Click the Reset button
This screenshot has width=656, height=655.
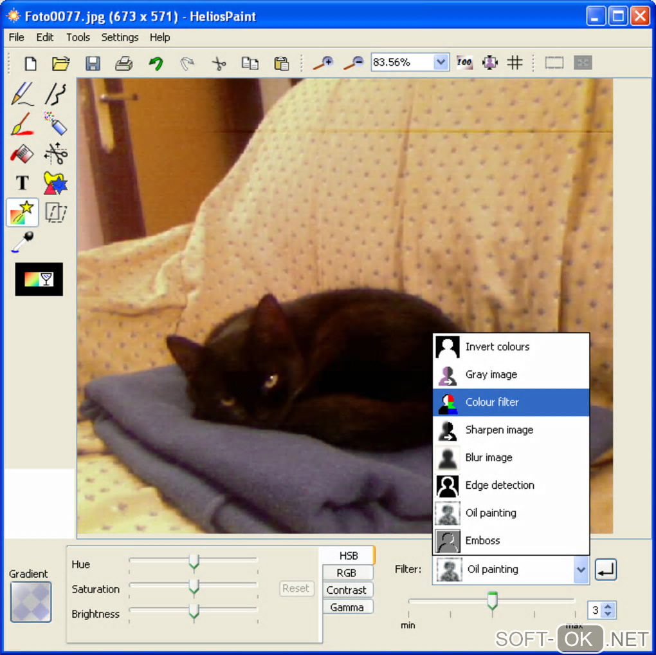(x=296, y=589)
